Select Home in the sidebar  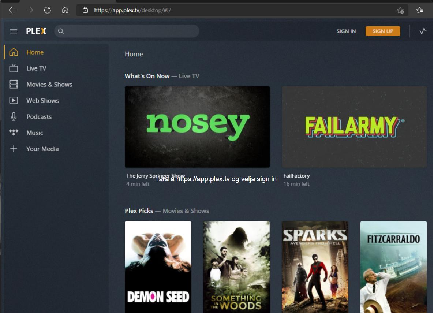[35, 52]
